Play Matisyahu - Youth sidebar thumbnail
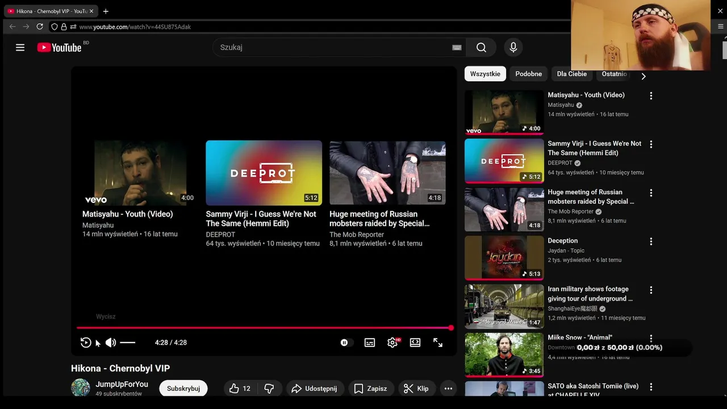 (x=504, y=112)
